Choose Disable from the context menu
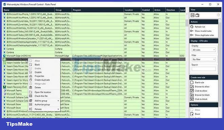Screen dimensions: 224x130 pyautogui.click(x=38, y=72)
